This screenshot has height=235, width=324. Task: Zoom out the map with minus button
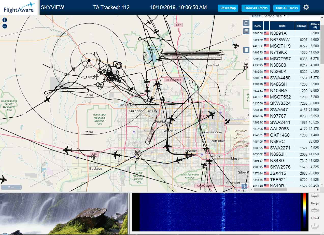pos(5,26)
